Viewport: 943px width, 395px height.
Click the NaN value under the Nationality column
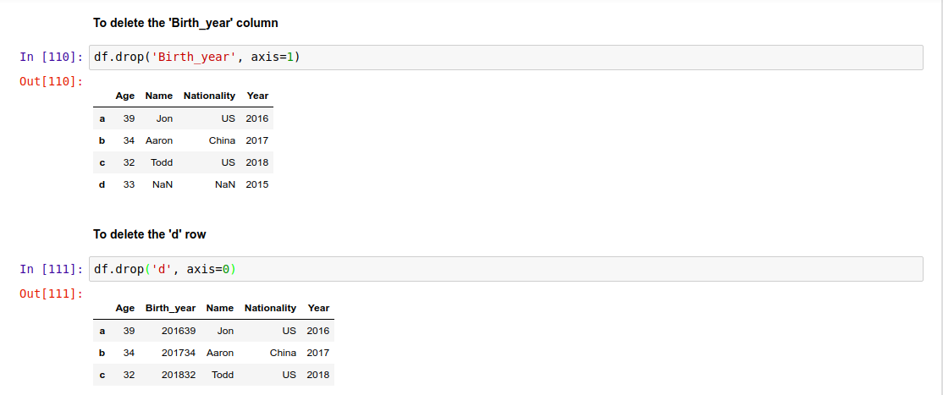[225, 184]
